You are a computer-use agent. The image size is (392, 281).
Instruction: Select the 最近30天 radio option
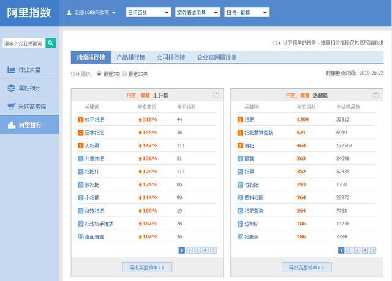(124, 74)
